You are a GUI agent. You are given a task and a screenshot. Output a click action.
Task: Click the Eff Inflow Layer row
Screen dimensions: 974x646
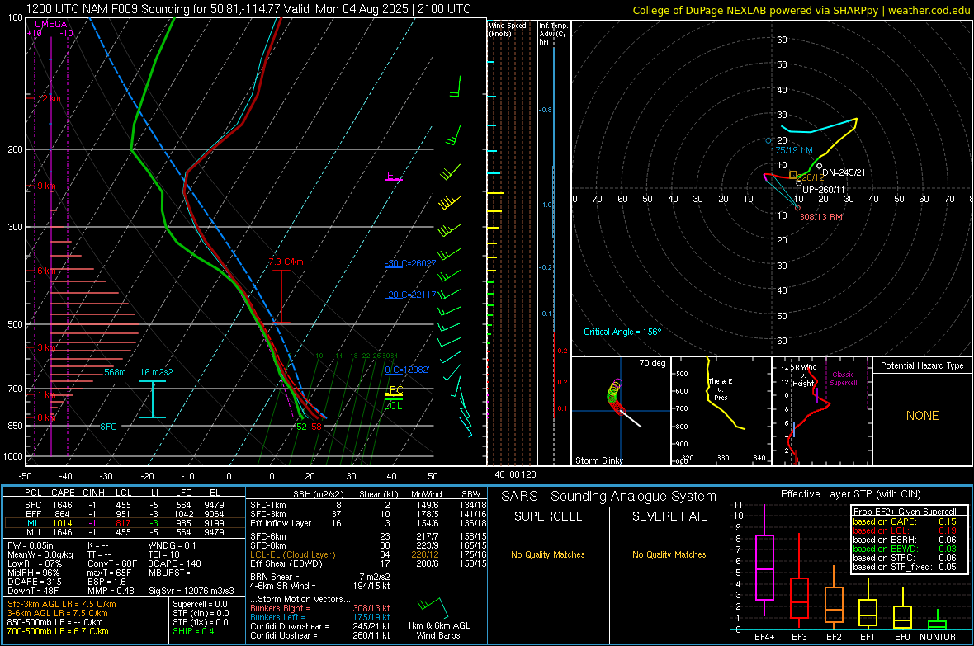coord(366,523)
